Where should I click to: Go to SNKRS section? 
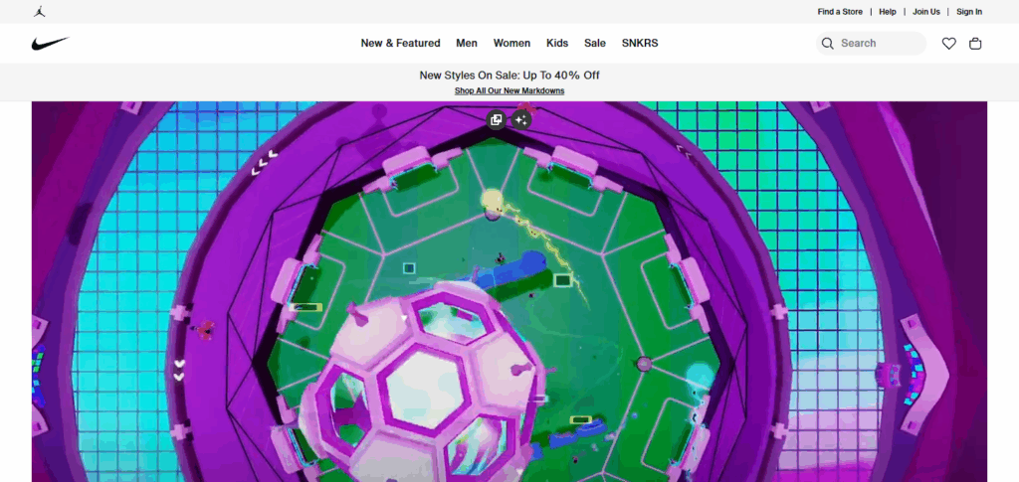point(640,44)
